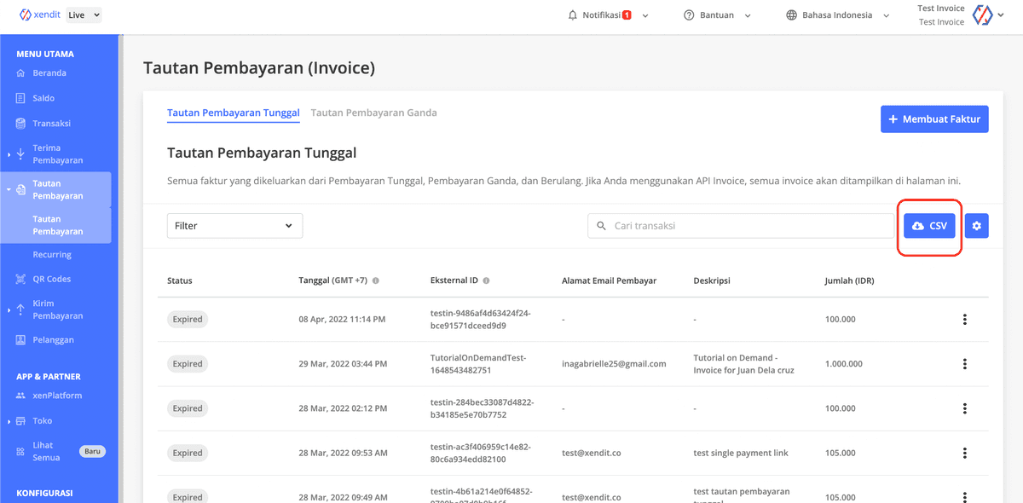
Task: Expand Kirim Pembayaran in the sidebar
Action: 57,309
